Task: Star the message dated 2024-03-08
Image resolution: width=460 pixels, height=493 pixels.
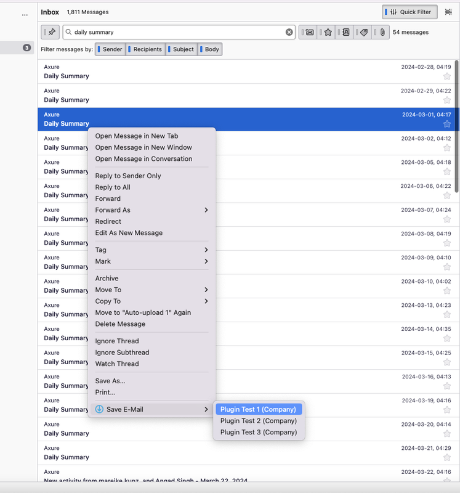Action: point(447,243)
